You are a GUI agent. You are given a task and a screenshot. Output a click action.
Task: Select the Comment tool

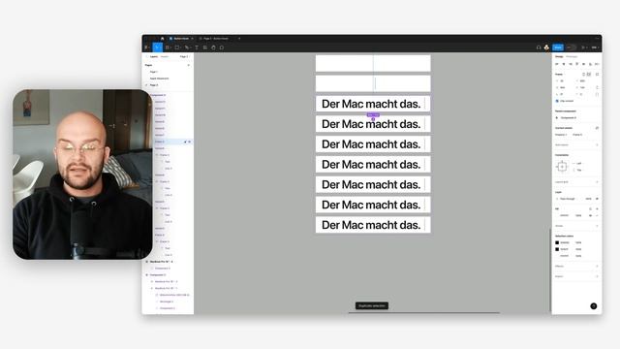coord(222,48)
